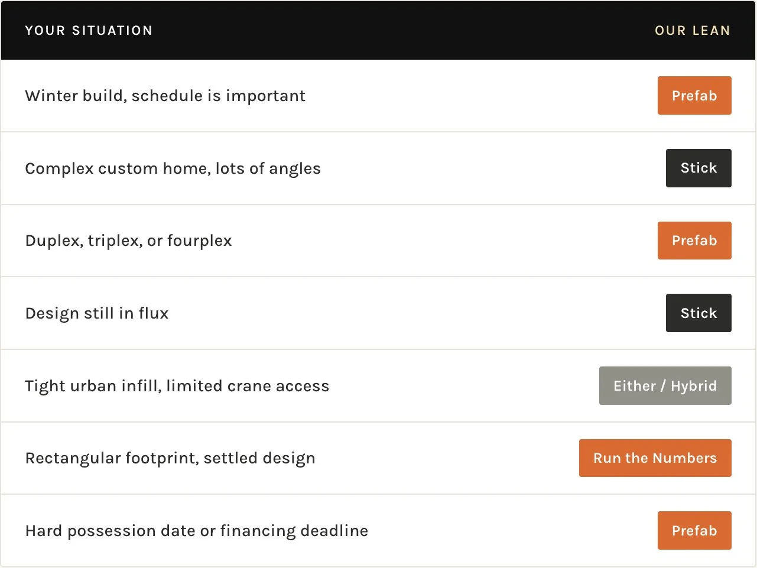Screen dimensions: 757x568
Task: Select the 'Complex custom home, lots of angles' text
Action: click(173, 168)
